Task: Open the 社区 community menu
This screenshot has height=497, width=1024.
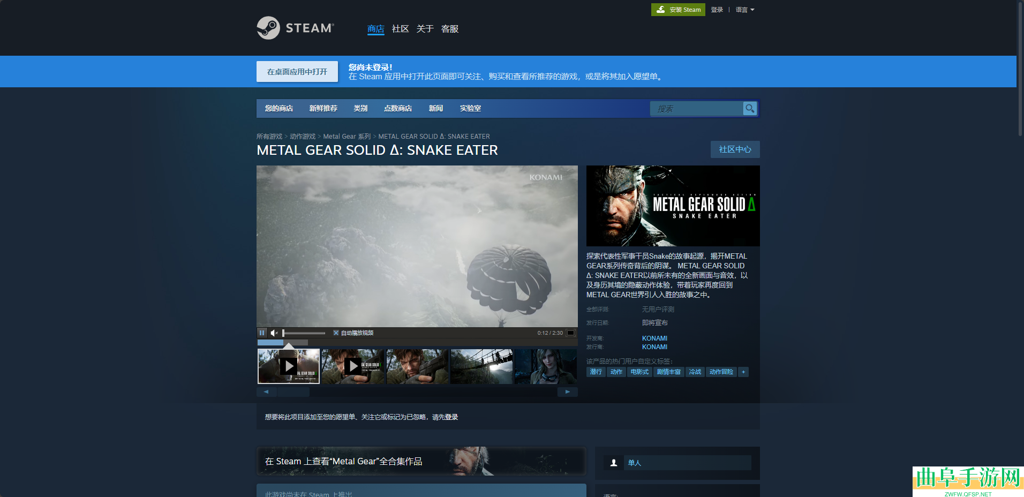Action: 400,29
